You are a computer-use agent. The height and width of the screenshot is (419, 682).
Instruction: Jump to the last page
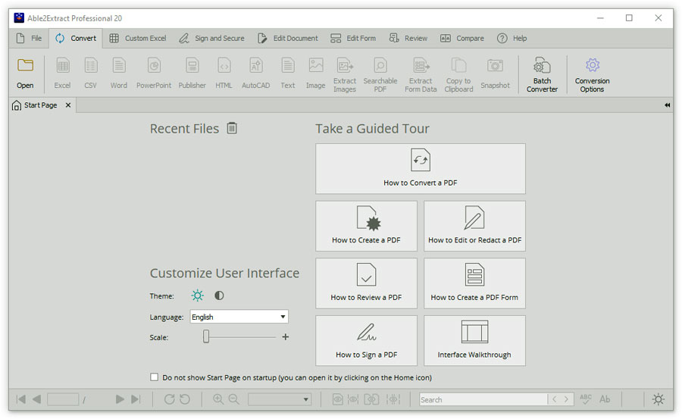pos(136,399)
